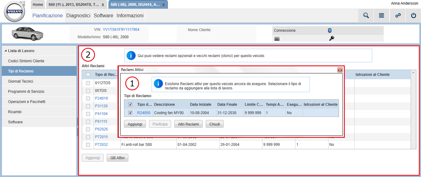Click the battery status icon
The height and width of the screenshot is (177, 421).
pyautogui.click(x=277, y=39)
